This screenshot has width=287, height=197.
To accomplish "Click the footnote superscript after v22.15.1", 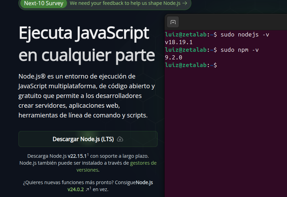I will pyautogui.click(x=88, y=154).
